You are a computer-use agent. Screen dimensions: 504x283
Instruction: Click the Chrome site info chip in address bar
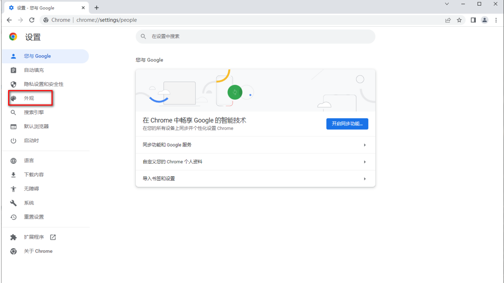click(x=57, y=20)
